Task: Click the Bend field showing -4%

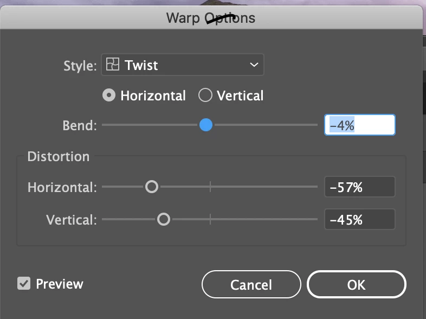Action: point(359,125)
